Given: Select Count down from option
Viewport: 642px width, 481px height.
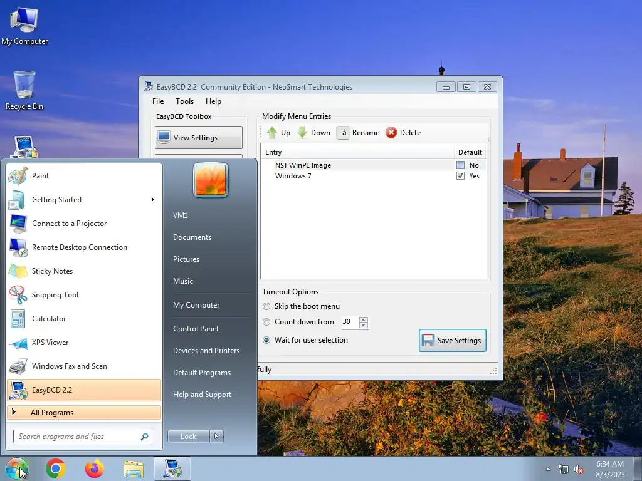Looking at the screenshot, I should tap(266, 322).
